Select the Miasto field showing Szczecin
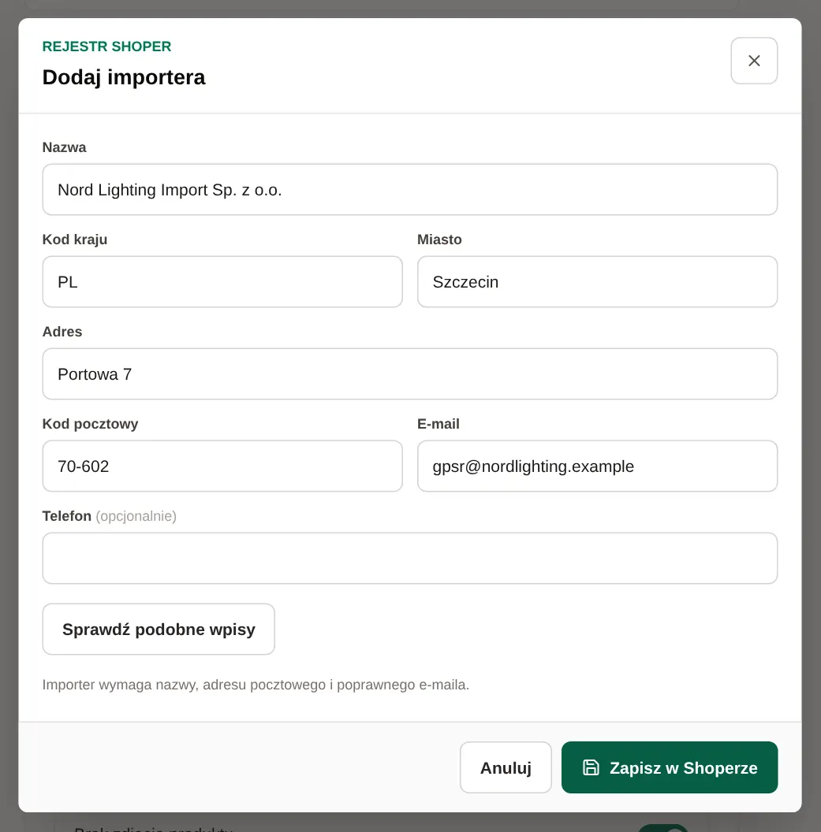 click(x=597, y=282)
